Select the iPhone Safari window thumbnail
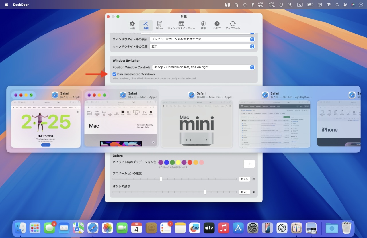 click(339, 123)
